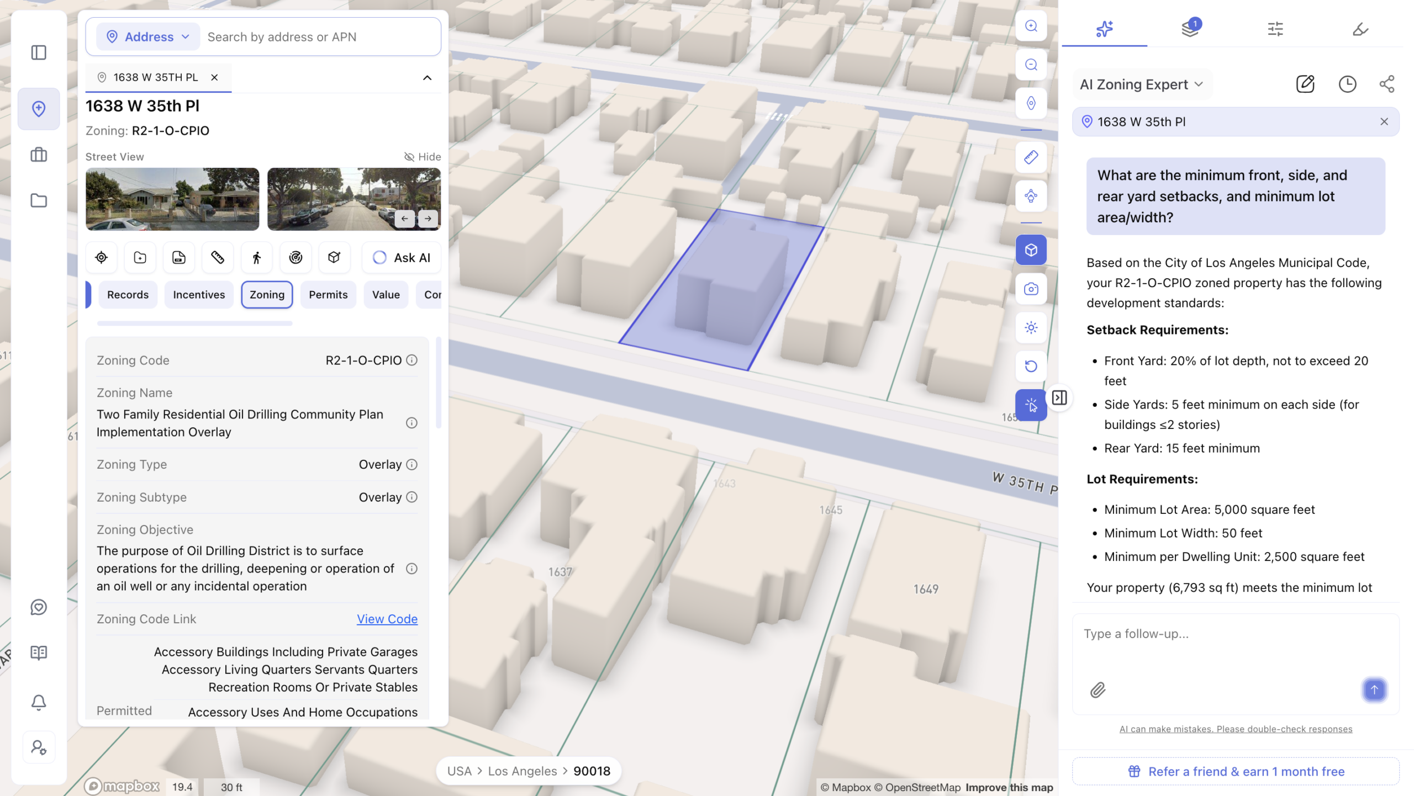The height and width of the screenshot is (796, 1414).
Task: Click the map locate pin tool
Action: (1031, 103)
